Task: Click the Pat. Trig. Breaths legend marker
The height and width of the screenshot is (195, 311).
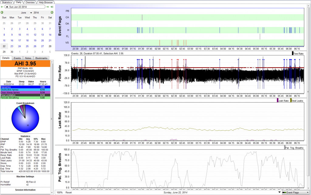Action: 285,148
